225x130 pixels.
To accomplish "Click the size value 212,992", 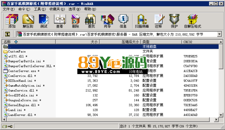I will (x=92, y=91).
